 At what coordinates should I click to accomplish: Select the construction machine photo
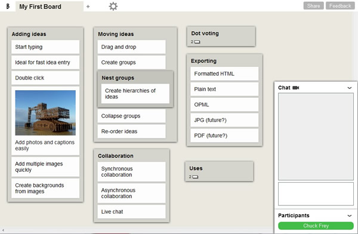(45, 113)
